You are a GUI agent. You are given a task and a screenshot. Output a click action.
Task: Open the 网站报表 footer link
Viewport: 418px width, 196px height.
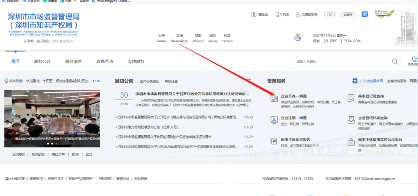tap(141, 179)
